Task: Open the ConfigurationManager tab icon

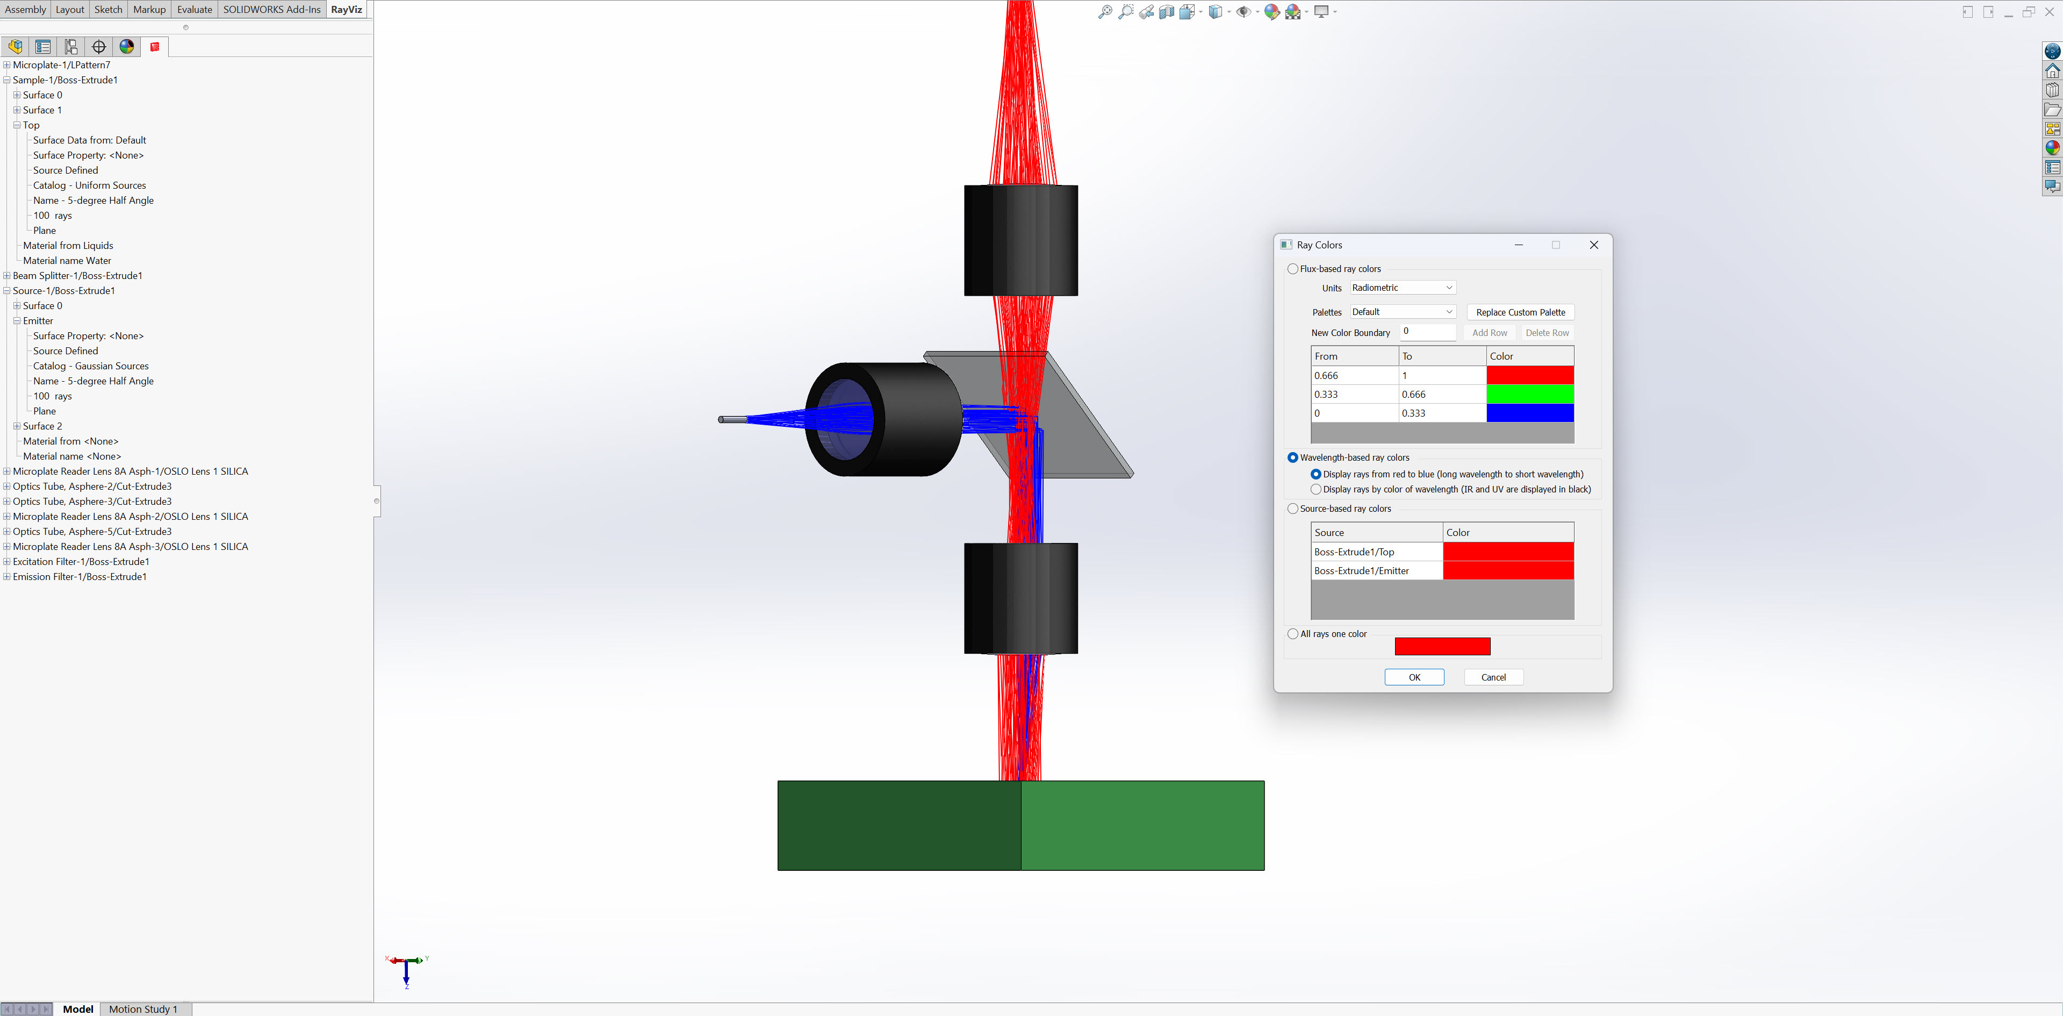Action: pos(71,46)
